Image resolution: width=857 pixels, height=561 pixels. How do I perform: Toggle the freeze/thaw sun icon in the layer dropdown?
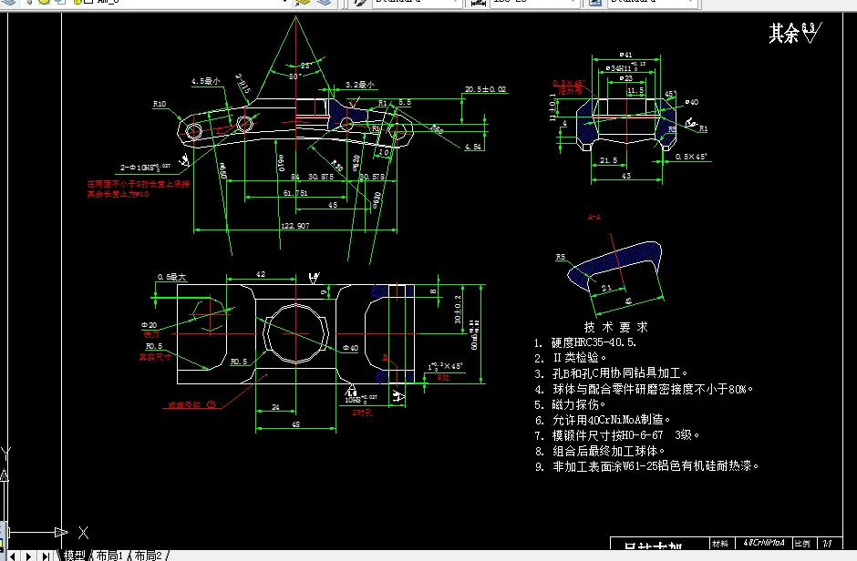pyautogui.click(x=44, y=4)
